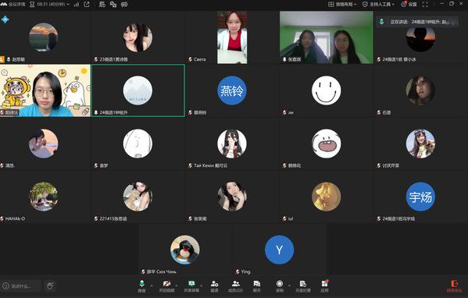Select the open-mouth cartoon face avatar
This screenshot has width=468, height=298.
coord(327,144)
